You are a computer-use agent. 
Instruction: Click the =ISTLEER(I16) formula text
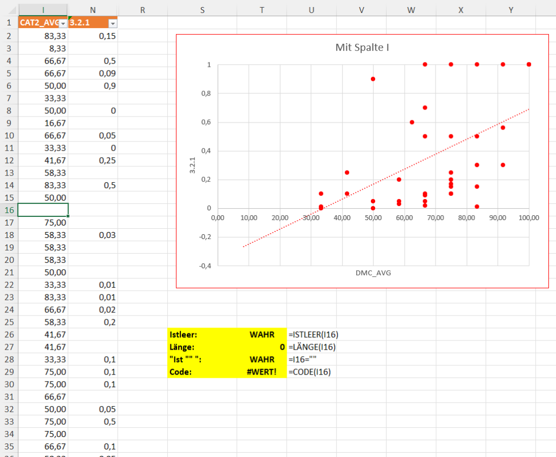click(313, 334)
